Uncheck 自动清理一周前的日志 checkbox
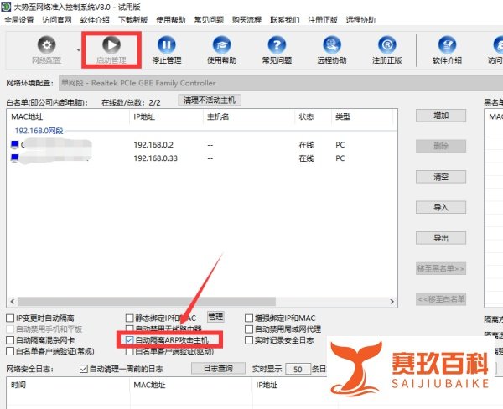Viewport: 503px width, 409px height. pyautogui.click(x=83, y=369)
